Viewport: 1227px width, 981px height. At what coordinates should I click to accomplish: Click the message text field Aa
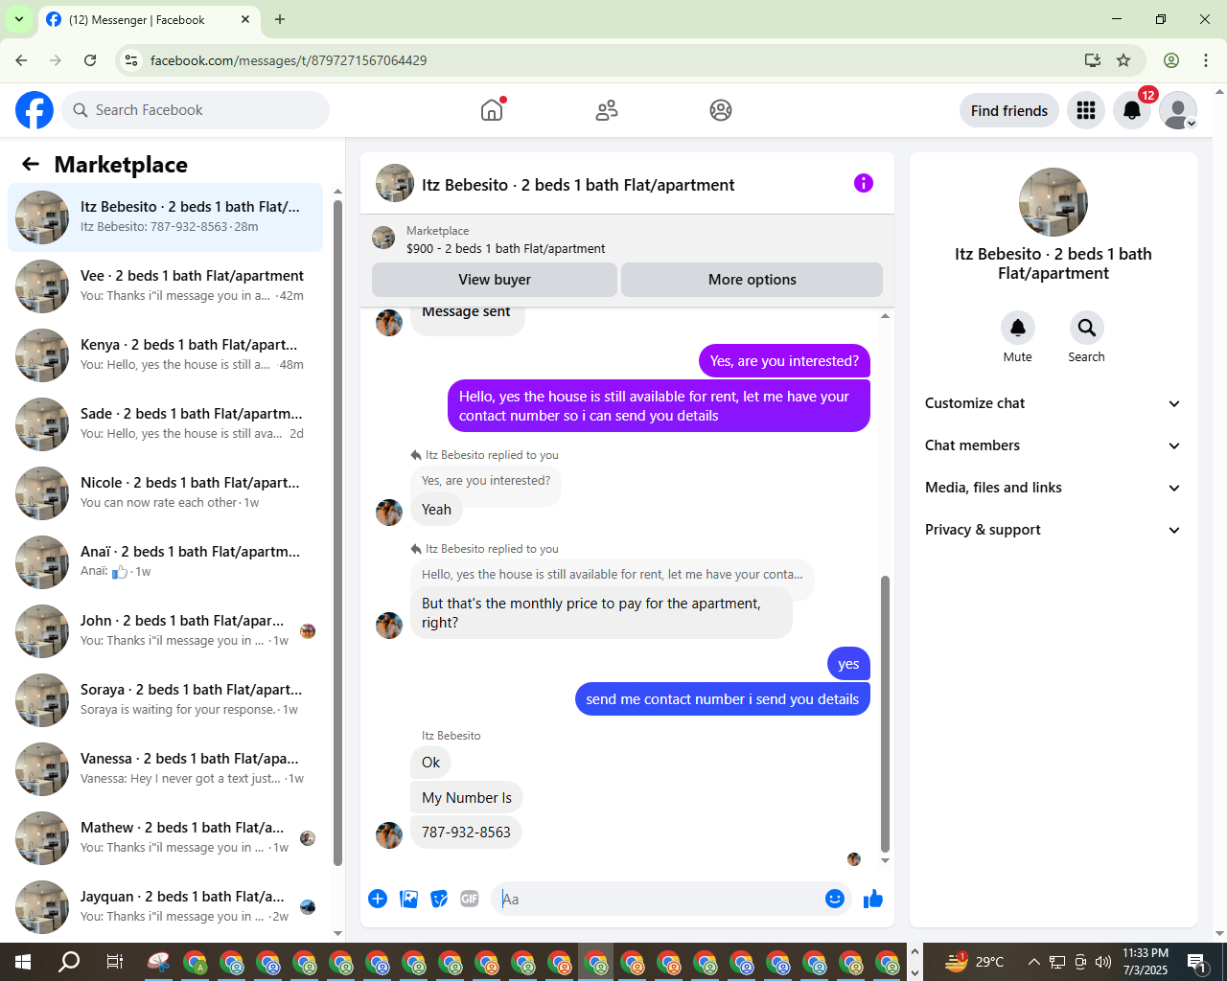coord(657,899)
